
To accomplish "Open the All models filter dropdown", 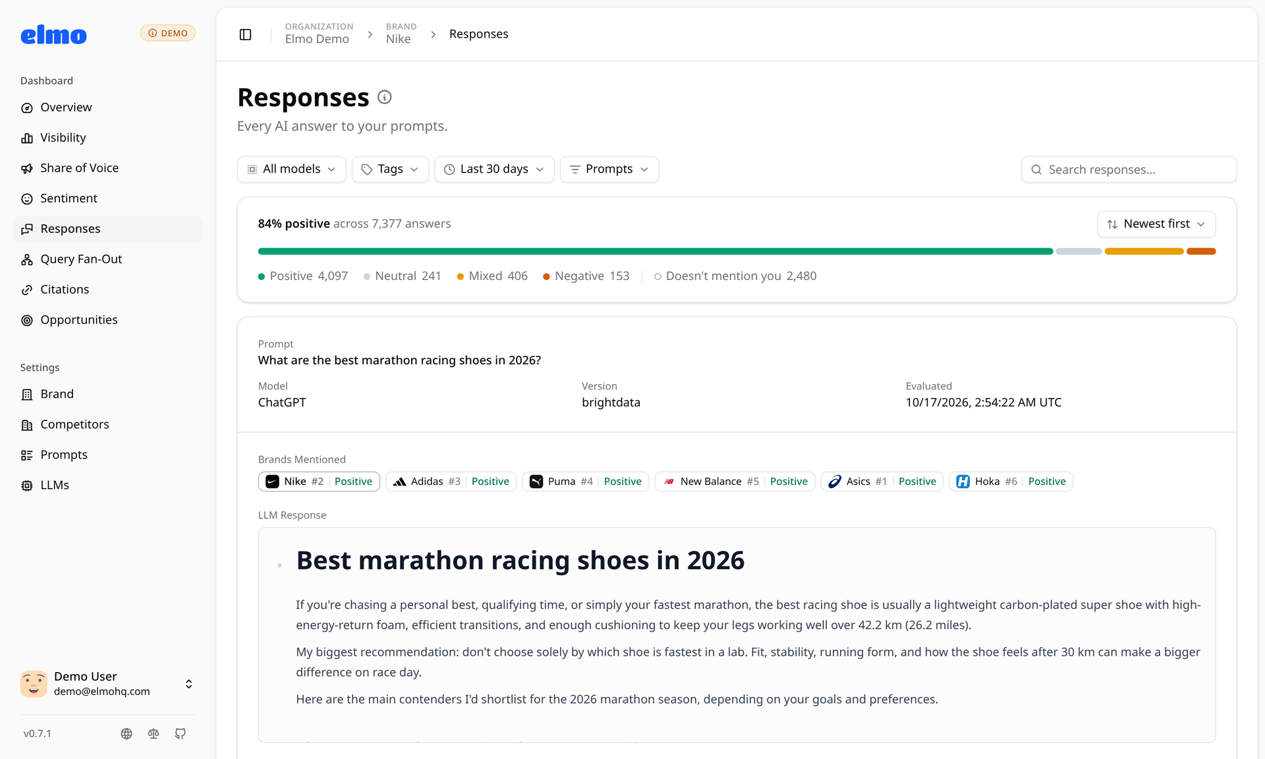I will pyautogui.click(x=291, y=169).
